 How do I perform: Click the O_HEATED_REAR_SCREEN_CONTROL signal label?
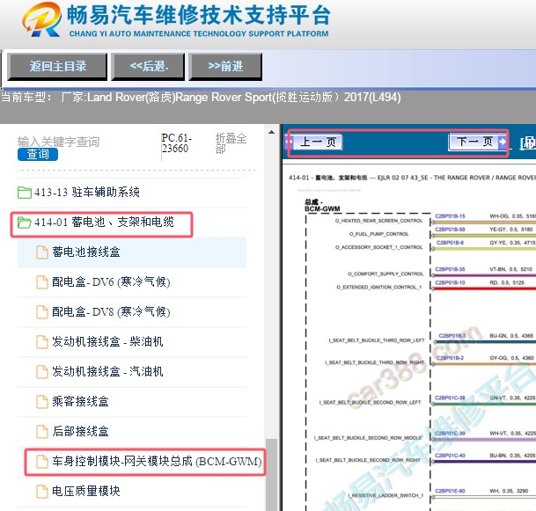click(378, 221)
